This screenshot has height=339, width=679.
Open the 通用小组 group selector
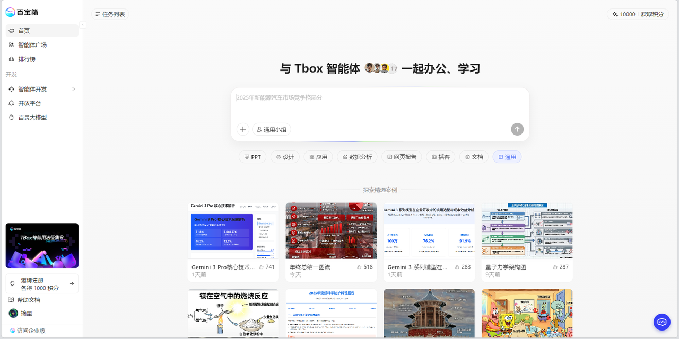(272, 129)
